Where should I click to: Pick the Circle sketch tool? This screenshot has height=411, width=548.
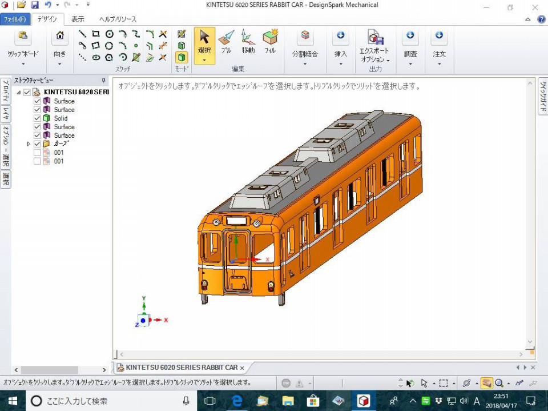tap(110, 34)
